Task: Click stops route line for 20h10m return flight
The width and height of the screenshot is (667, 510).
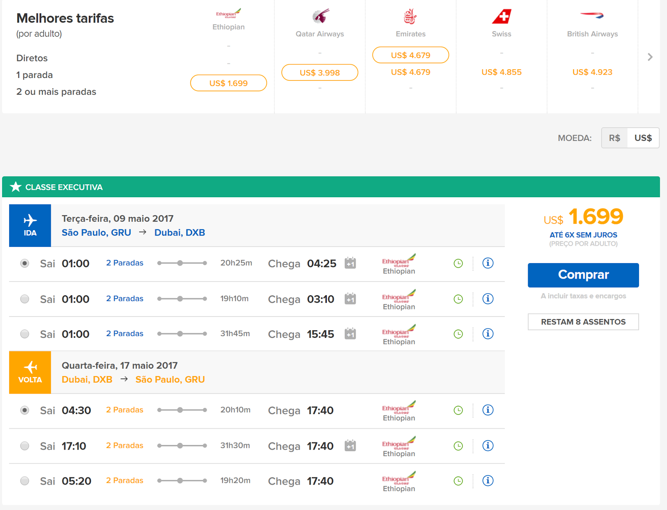Action: pos(182,410)
